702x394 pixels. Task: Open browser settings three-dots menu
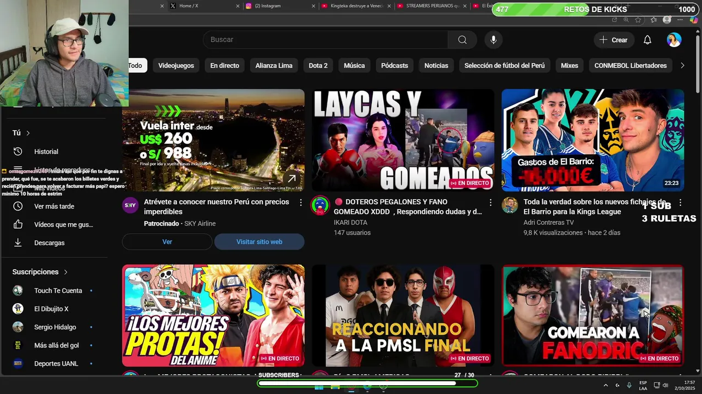click(x=680, y=20)
